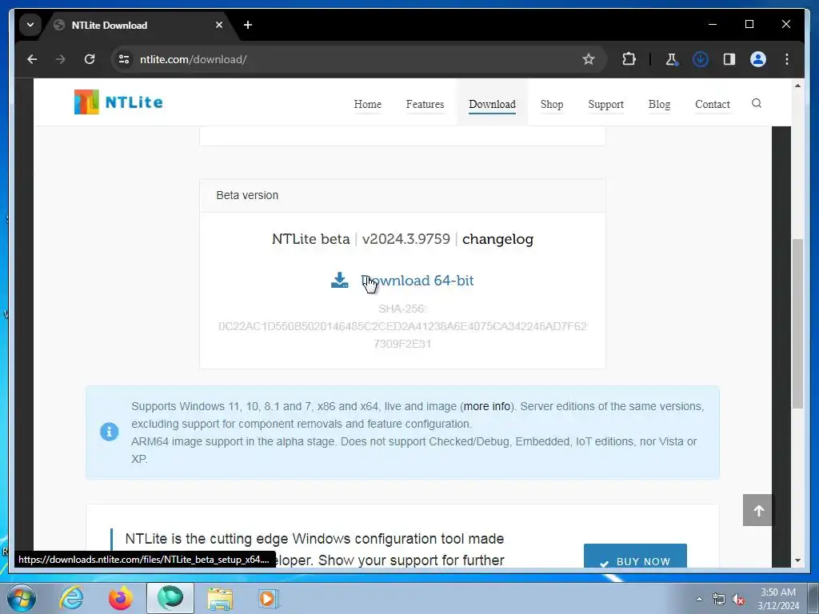Open the muted volume tray icon
Screen dimensions: 819x614
tap(738, 600)
